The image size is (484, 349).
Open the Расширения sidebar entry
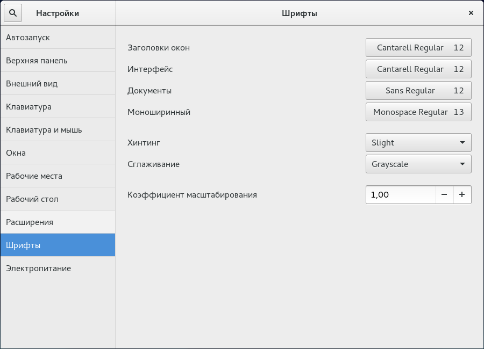pos(58,222)
